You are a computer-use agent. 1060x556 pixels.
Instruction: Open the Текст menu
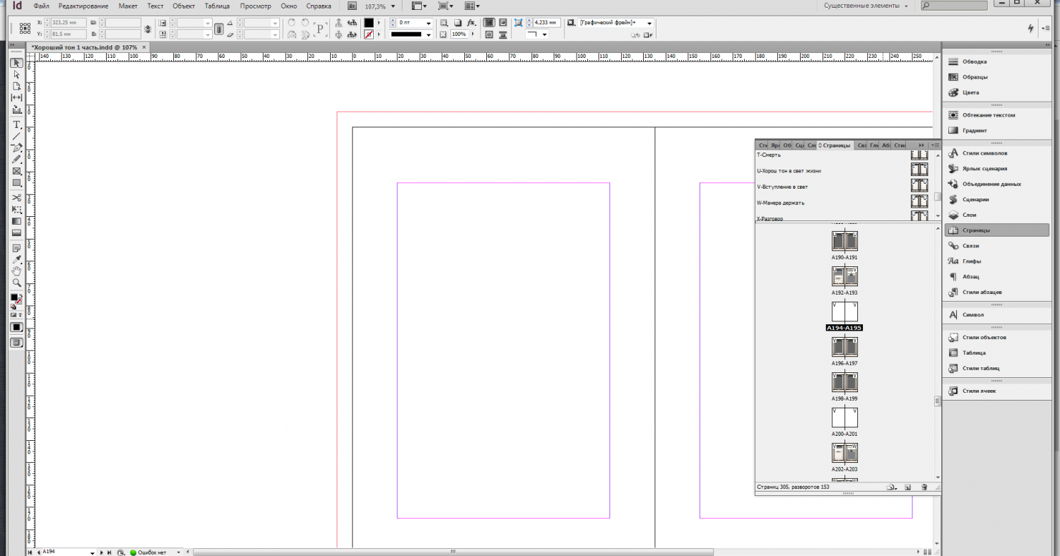(x=155, y=6)
